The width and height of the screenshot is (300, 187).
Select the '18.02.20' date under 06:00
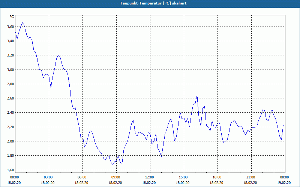[x=82, y=183]
